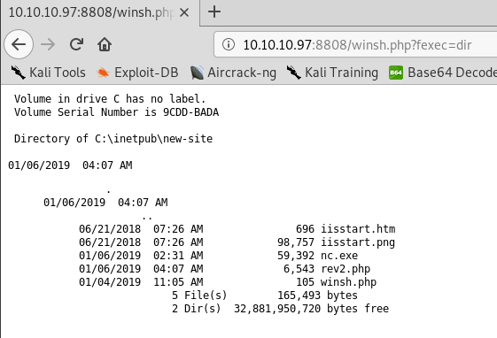Click the 105 size of winsh.php

pos(305,282)
